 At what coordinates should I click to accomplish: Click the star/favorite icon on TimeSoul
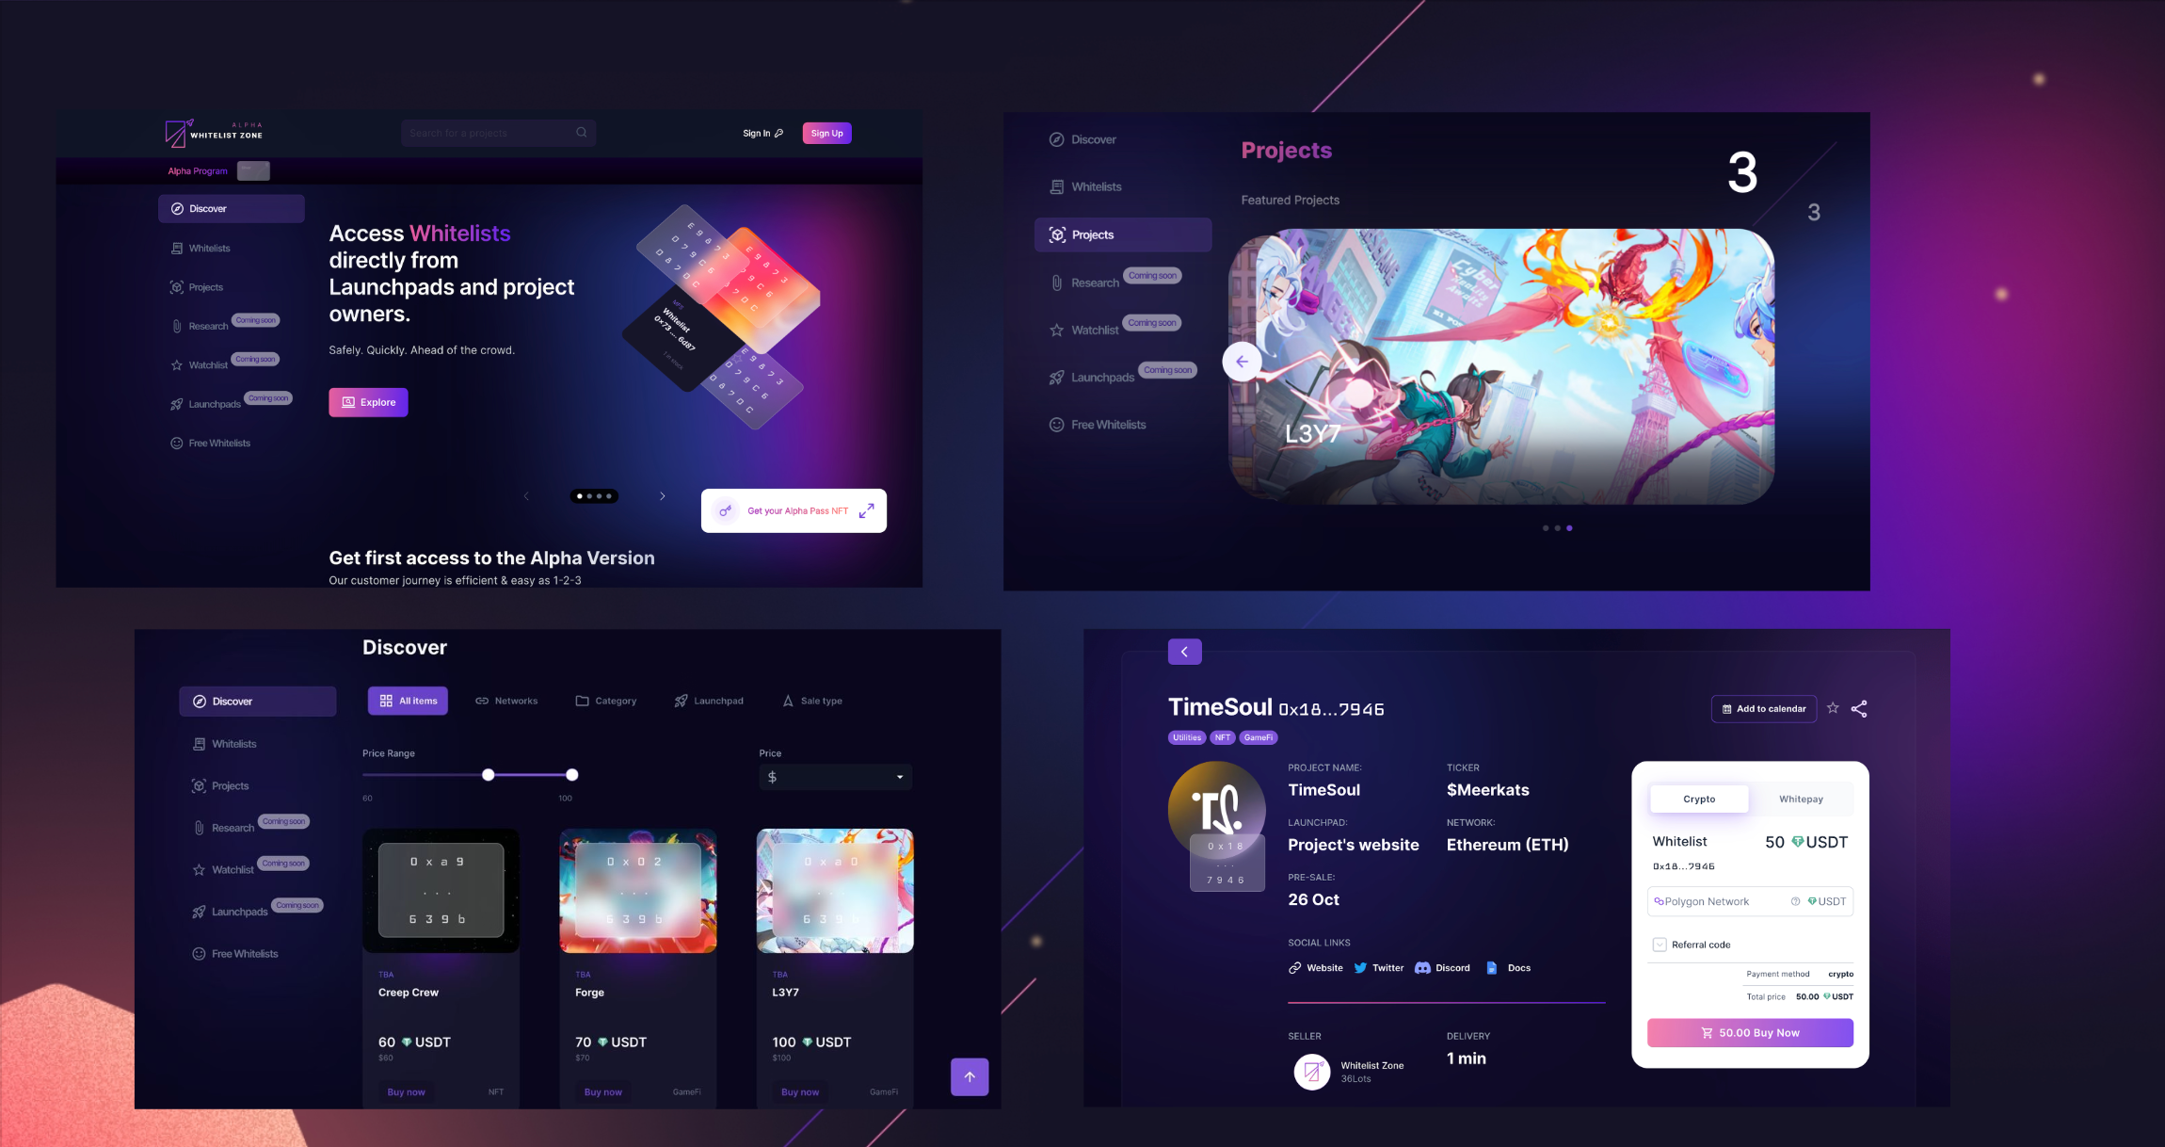click(1832, 707)
